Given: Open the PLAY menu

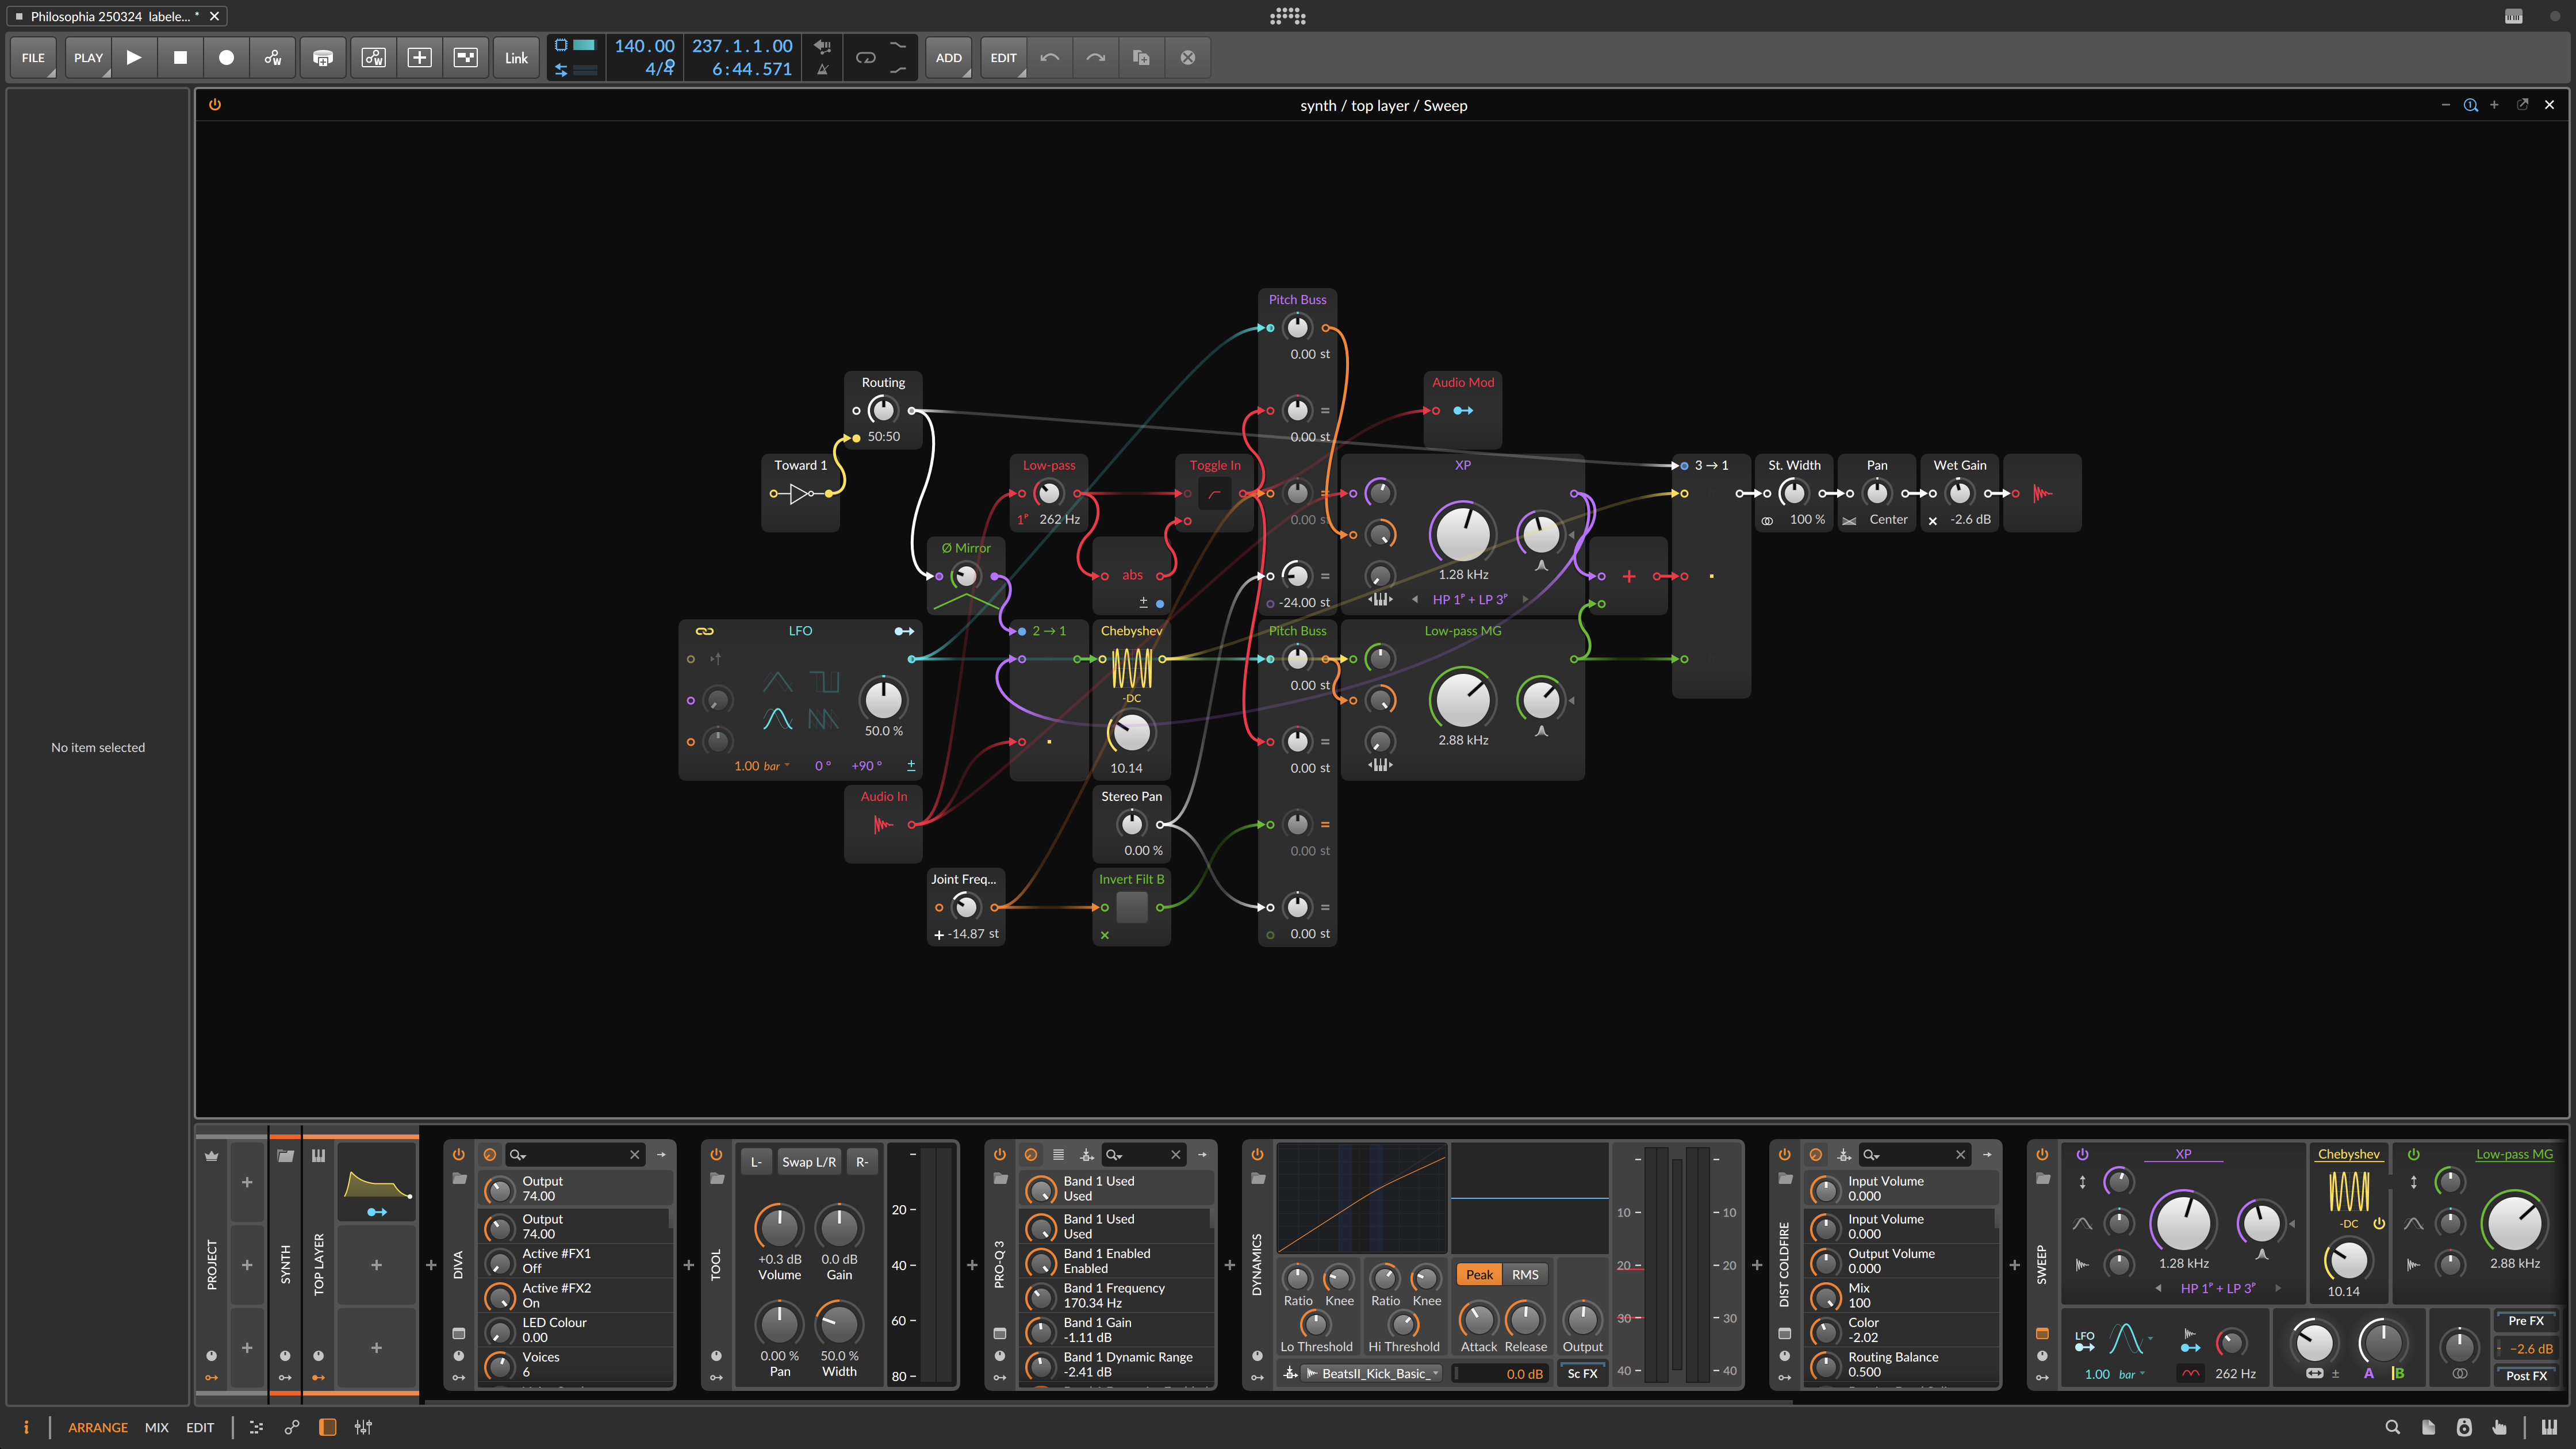Looking at the screenshot, I should pyautogui.click(x=88, y=58).
